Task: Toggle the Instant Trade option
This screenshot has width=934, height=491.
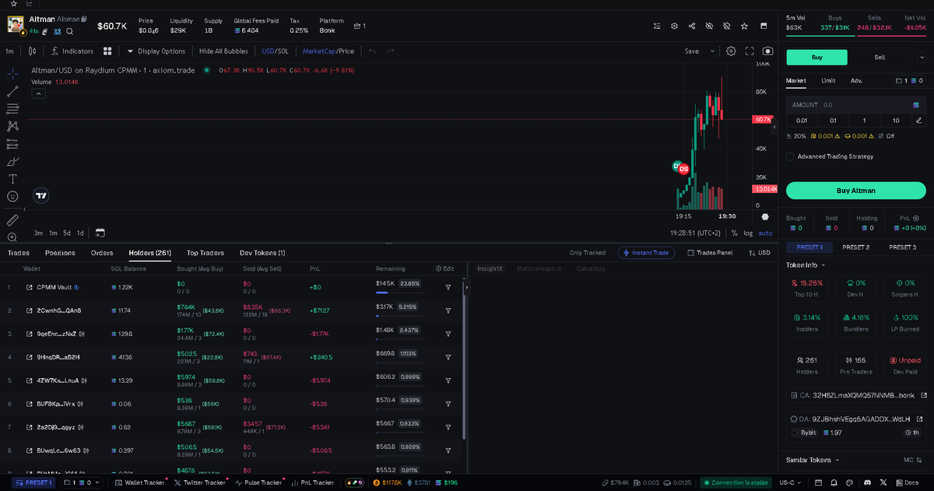Action: click(646, 253)
